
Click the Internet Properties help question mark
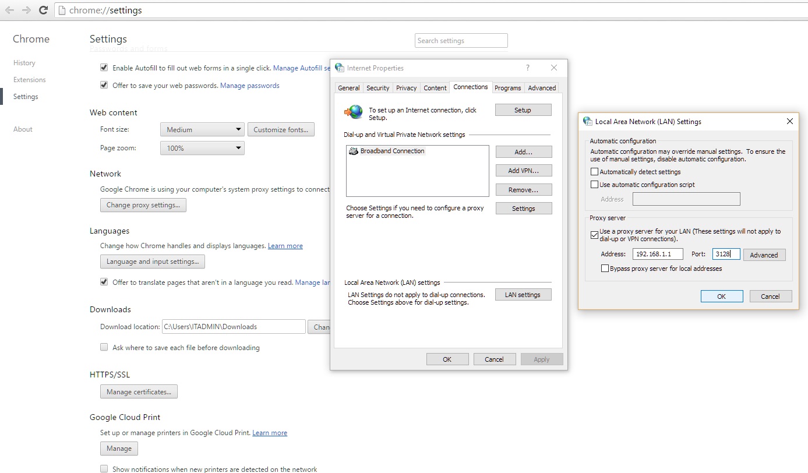[x=528, y=68]
